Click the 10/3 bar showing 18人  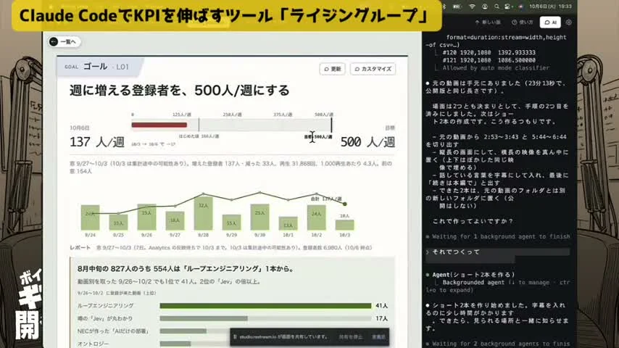[x=344, y=225]
